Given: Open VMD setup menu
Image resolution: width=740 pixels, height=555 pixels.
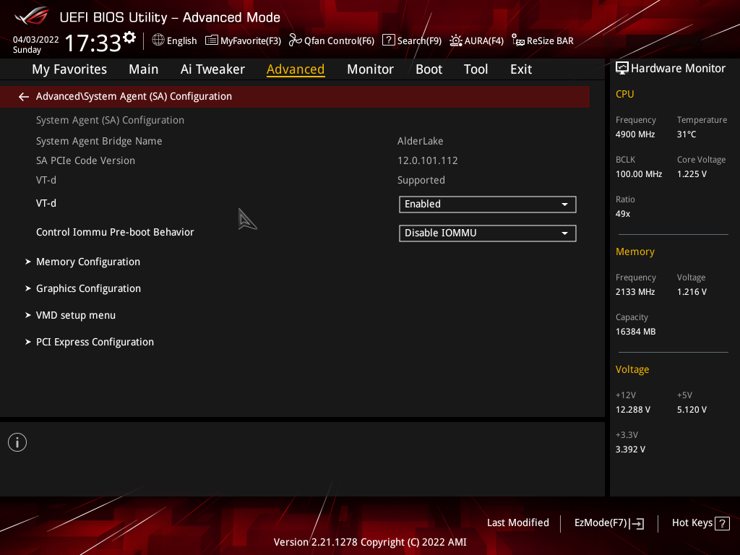Looking at the screenshot, I should [76, 315].
